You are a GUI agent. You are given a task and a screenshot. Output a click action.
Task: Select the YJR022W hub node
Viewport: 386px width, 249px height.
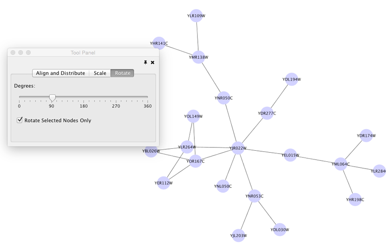pos(238,148)
